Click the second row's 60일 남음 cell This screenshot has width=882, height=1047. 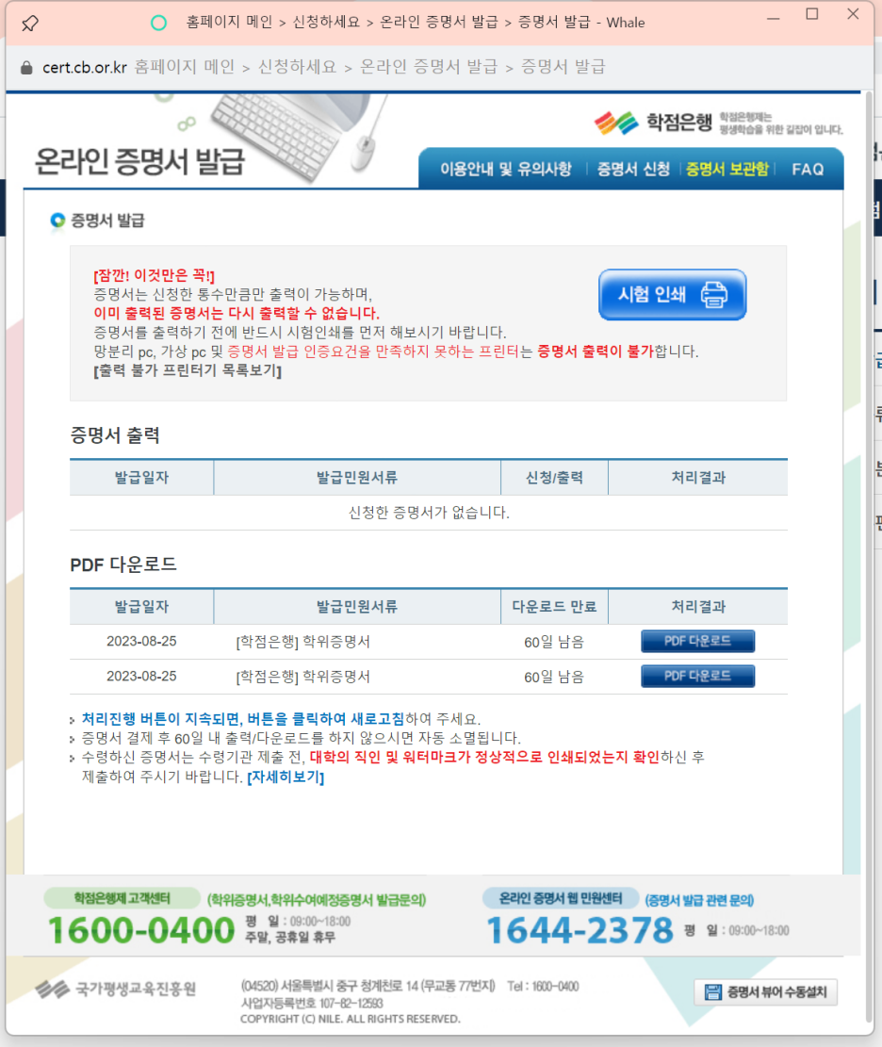[x=554, y=677]
